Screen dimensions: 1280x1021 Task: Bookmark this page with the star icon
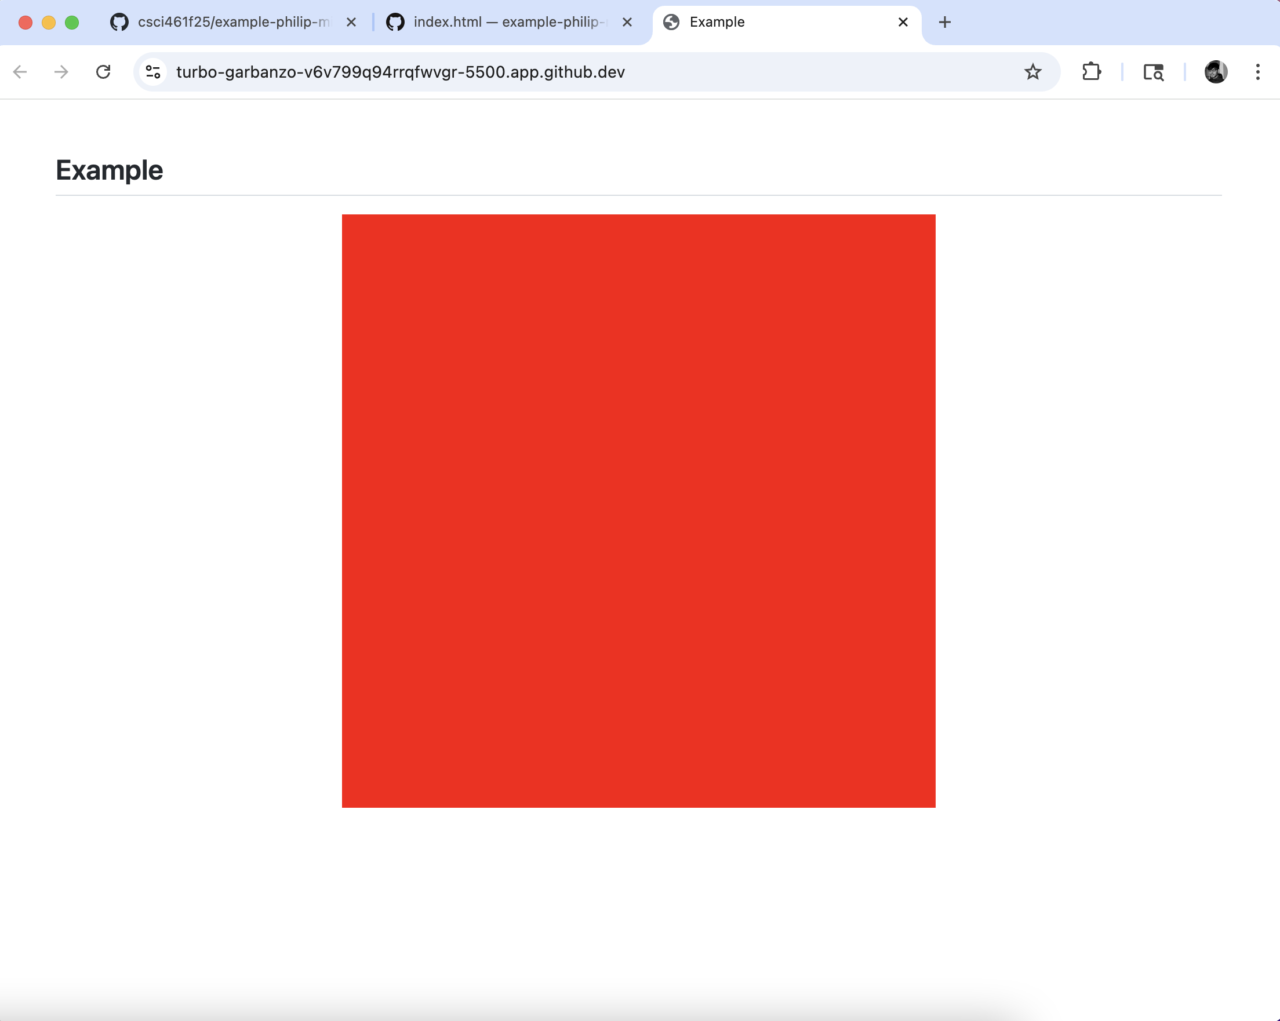click(1033, 72)
